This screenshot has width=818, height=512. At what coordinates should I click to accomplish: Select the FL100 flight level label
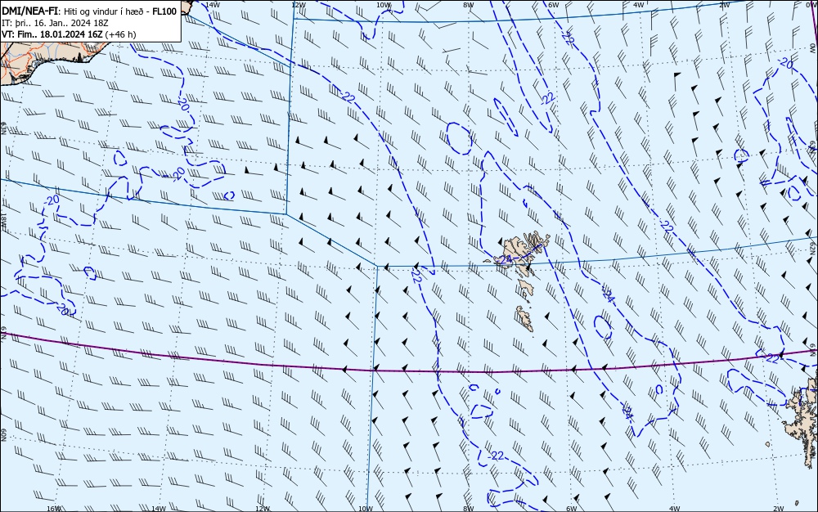(164, 11)
